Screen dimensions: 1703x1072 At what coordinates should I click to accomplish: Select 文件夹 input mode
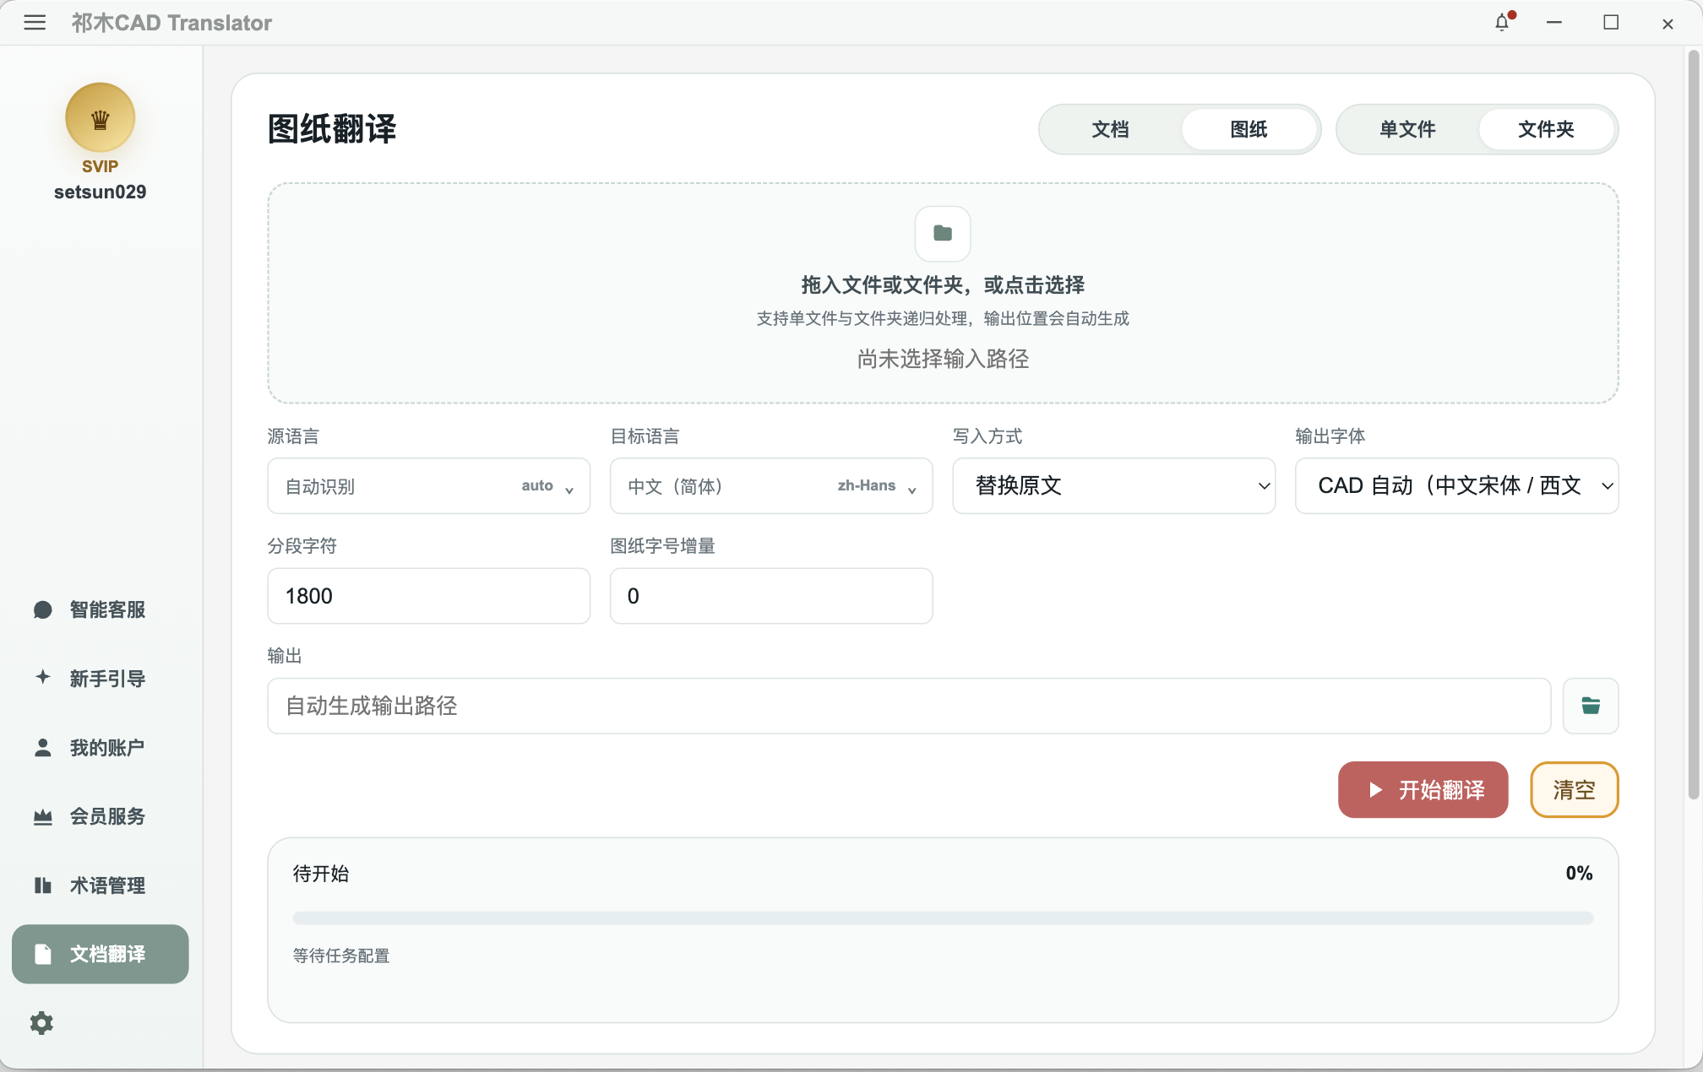(1546, 129)
